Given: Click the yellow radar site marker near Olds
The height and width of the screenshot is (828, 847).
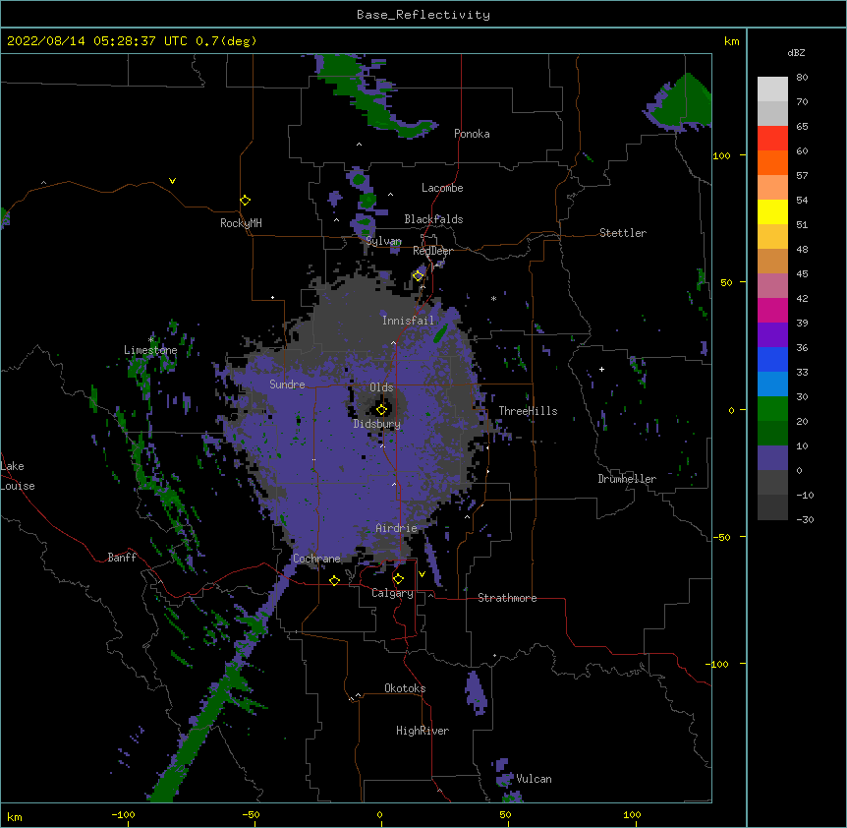Looking at the screenshot, I should (381, 409).
